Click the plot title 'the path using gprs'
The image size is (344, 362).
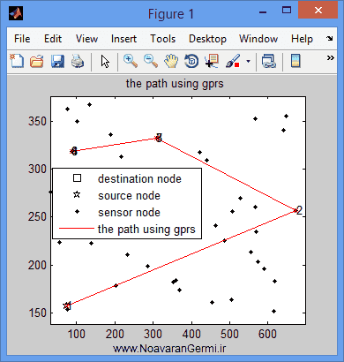(x=175, y=84)
